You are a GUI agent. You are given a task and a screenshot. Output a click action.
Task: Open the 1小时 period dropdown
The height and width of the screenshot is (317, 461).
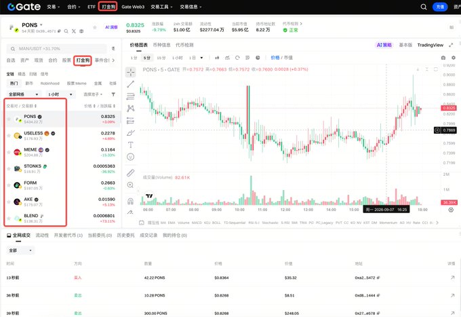coord(60,94)
